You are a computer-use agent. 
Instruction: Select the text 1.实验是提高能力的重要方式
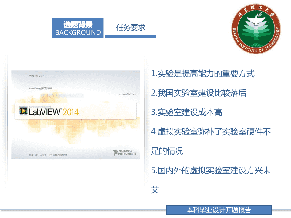pos(202,73)
